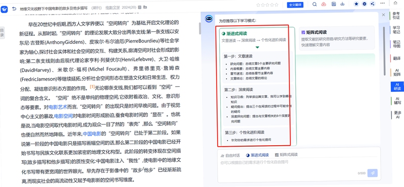404x187 pixels.
Task: Expand the 目录 tab on left edge
Action: (2, 32)
